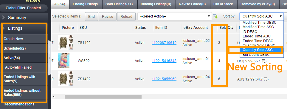The height and width of the screenshot is (109, 287).
Task: Click the Reload button
Action: point(126,16)
